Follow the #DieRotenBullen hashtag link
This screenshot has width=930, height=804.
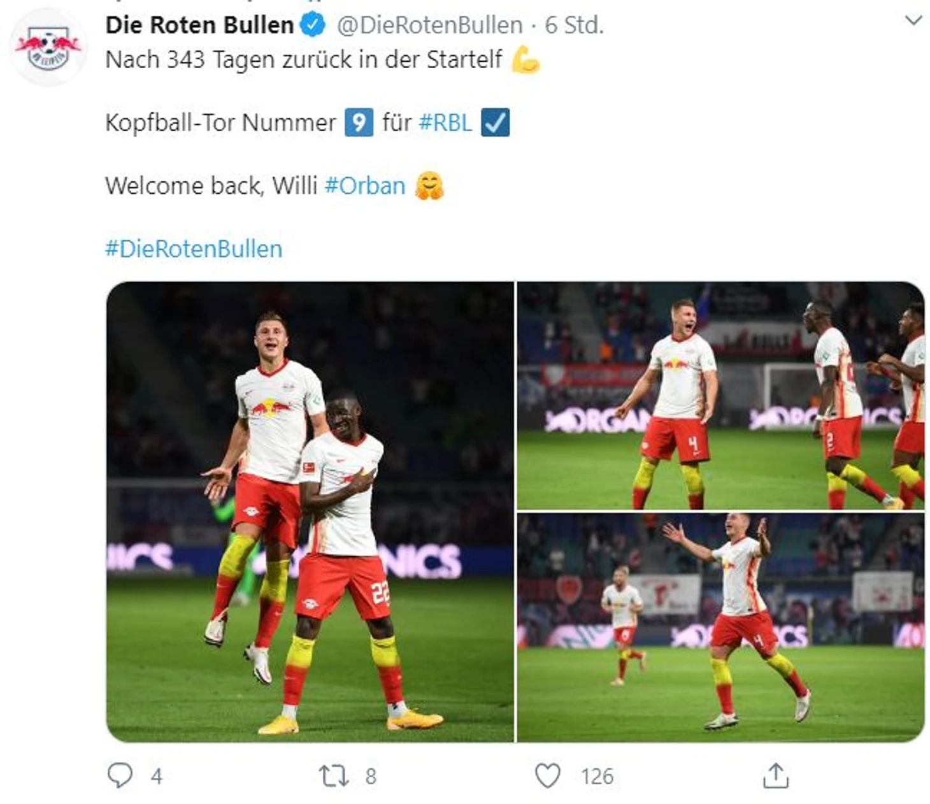[194, 248]
